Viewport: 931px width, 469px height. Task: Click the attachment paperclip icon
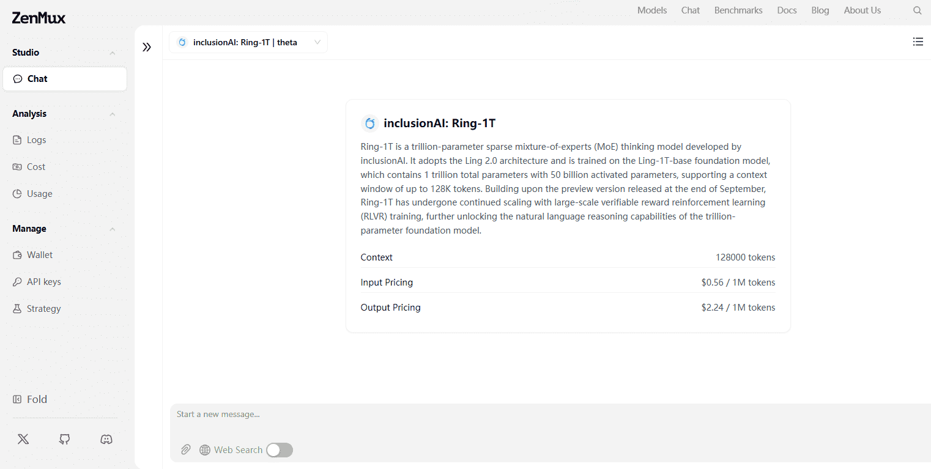[x=186, y=450]
